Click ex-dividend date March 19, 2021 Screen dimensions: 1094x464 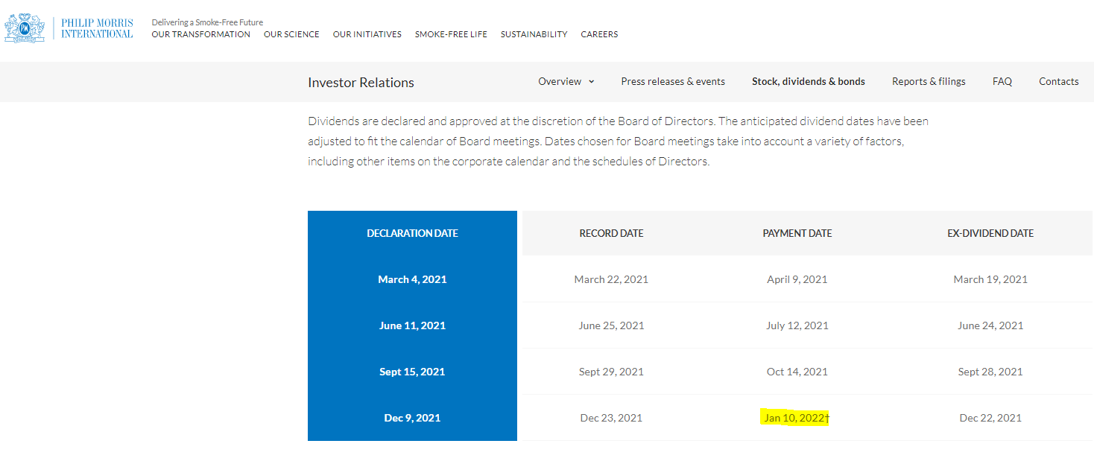point(990,279)
